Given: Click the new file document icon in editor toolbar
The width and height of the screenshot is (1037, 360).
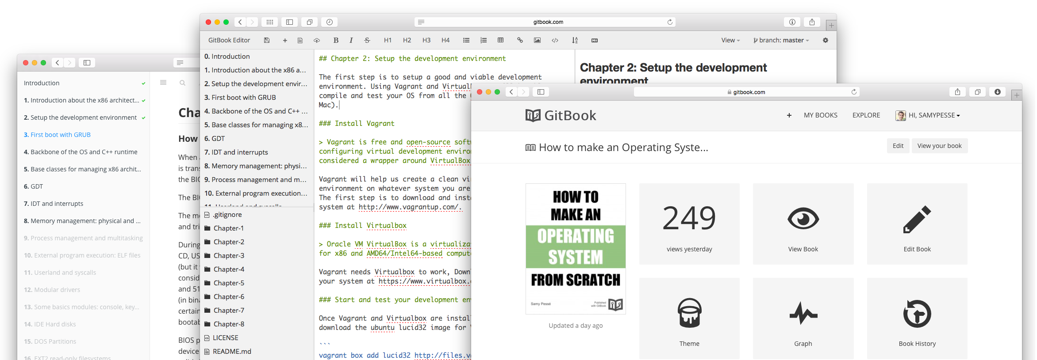Looking at the screenshot, I should pos(300,40).
